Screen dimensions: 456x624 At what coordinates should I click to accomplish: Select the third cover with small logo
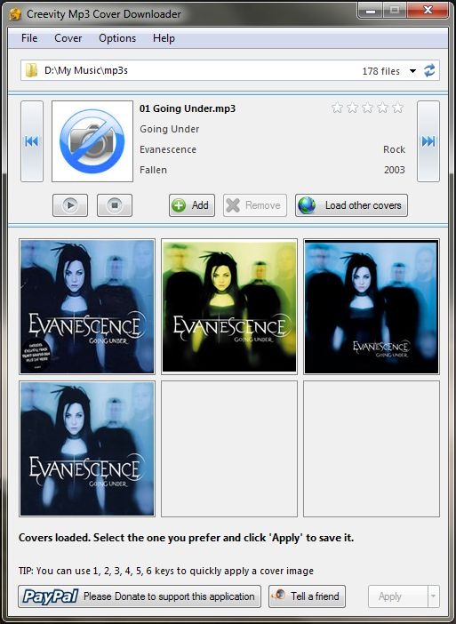coord(372,307)
